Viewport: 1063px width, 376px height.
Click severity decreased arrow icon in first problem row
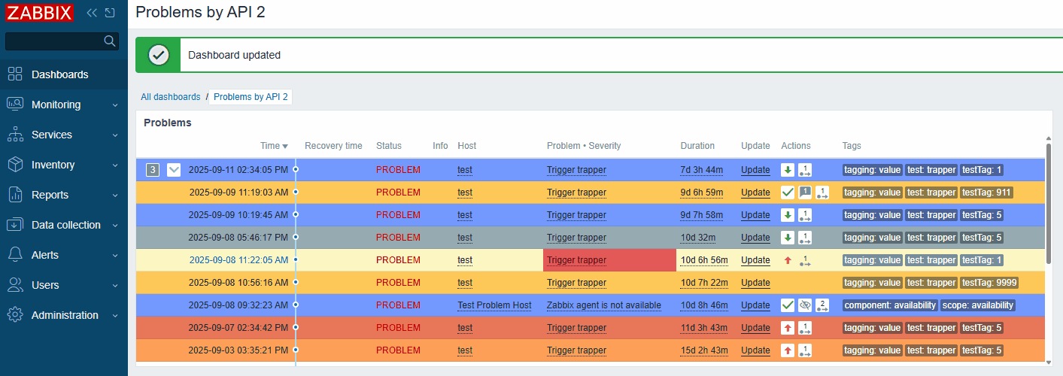[x=788, y=170]
